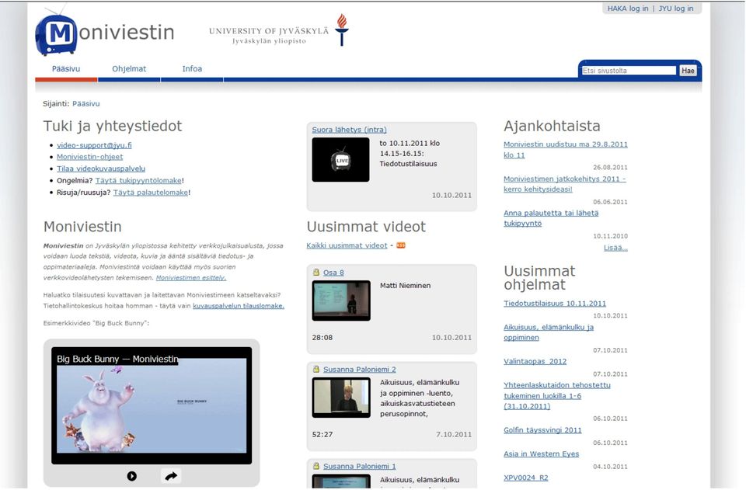Open the Susanna Paloniemi 1 title link
Viewport: 746px width, 490px height.
pos(360,466)
